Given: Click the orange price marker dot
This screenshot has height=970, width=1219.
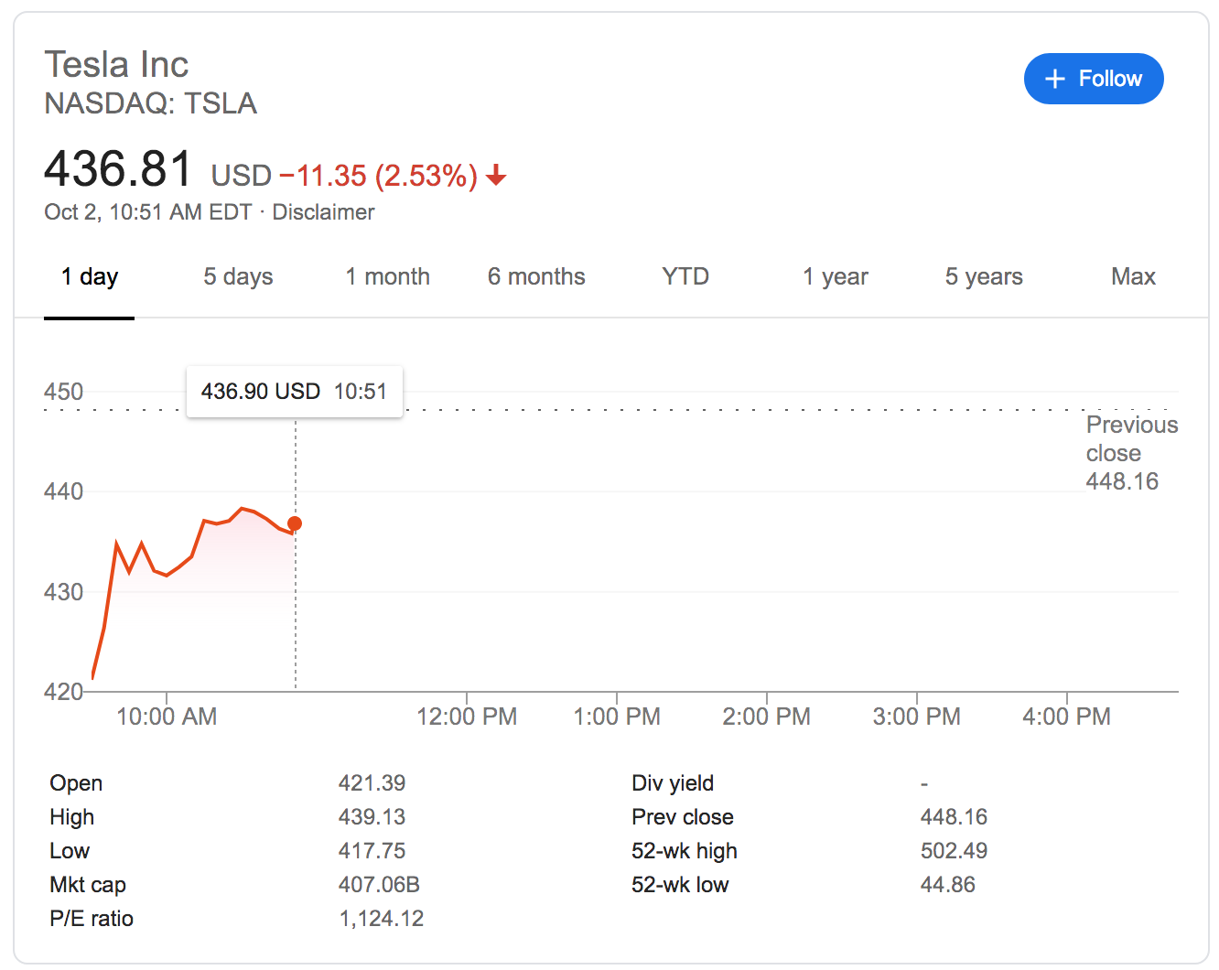Looking at the screenshot, I should click(295, 523).
